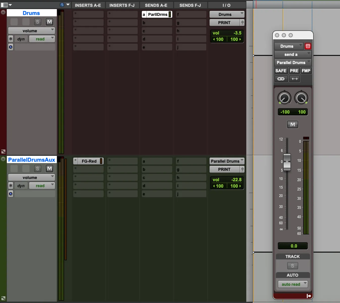Image resolution: width=340 pixels, height=303 pixels.
Task: Click the timebase selector clock icon on Drums track
Action: [11, 47]
